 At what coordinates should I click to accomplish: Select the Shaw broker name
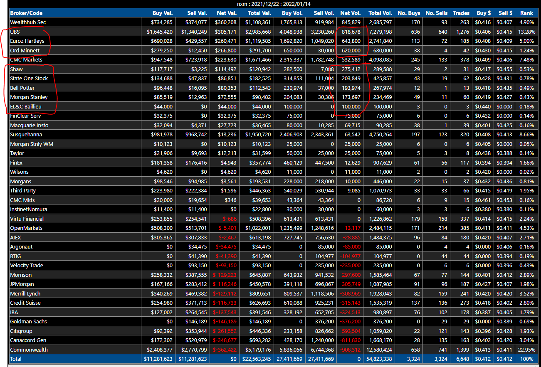(16, 69)
